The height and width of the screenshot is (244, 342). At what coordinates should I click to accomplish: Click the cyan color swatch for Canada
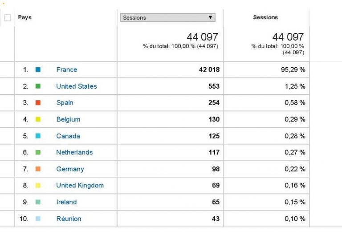(x=38, y=136)
